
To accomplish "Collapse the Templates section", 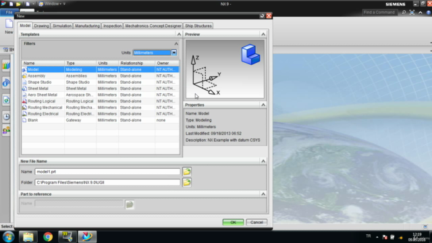I will [179, 34].
